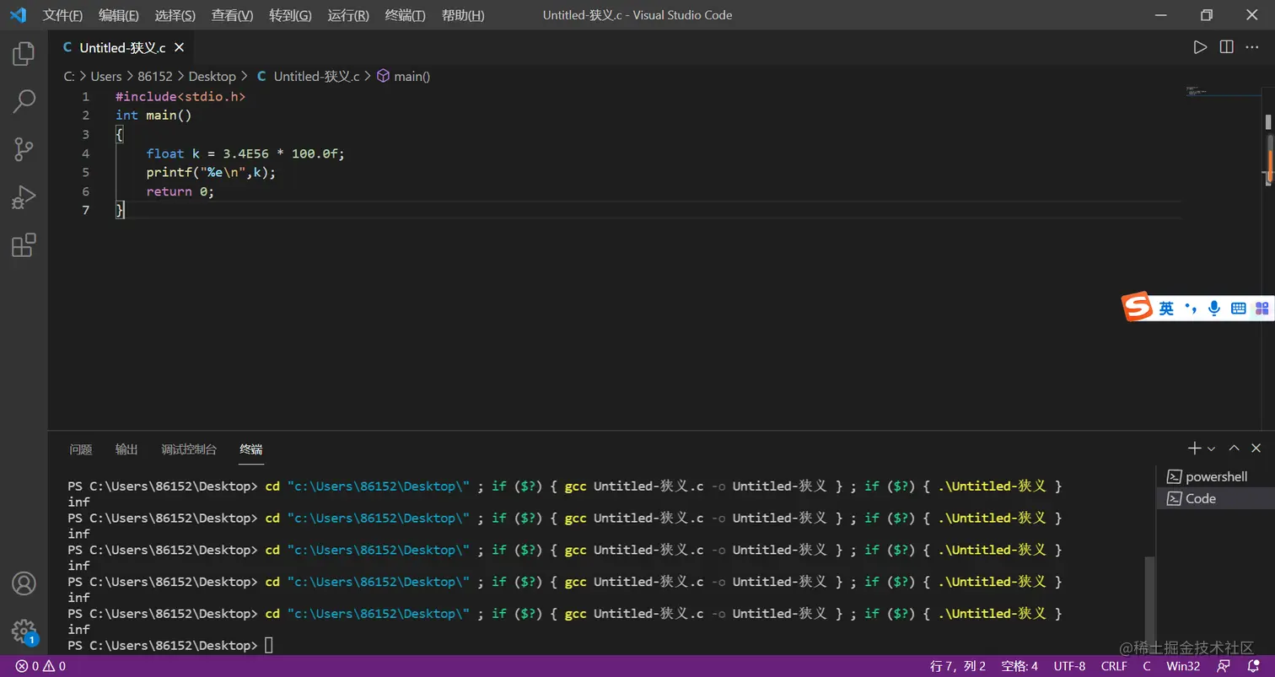Image resolution: width=1275 pixels, height=677 pixels.
Task: Open the Manage gear settings icon
Action: (24, 631)
